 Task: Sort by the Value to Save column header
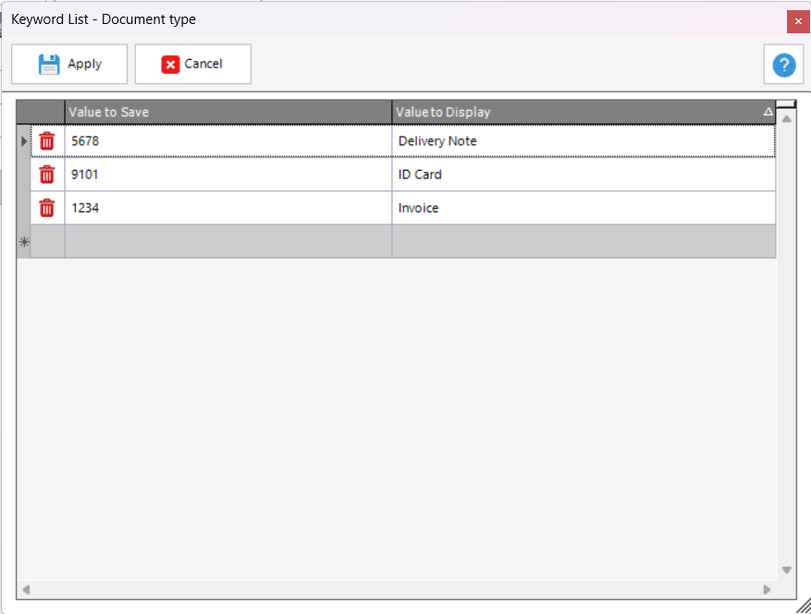pos(227,112)
